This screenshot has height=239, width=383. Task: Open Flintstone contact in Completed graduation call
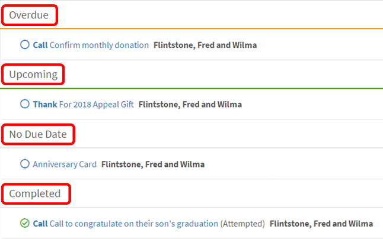pyautogui.click(x=321, y=224)
